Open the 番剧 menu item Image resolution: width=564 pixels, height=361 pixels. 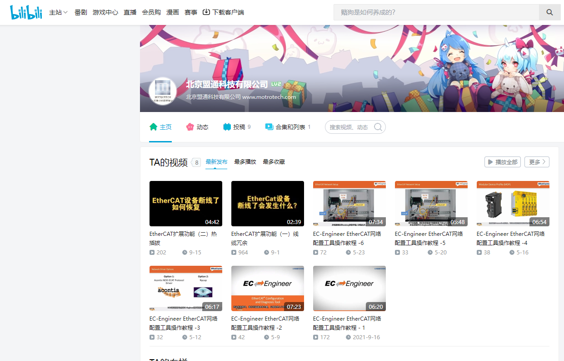80,12
